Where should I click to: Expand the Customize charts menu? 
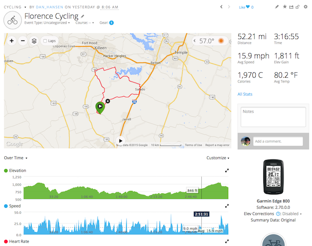[218, 158]
